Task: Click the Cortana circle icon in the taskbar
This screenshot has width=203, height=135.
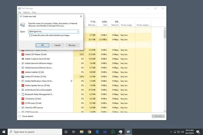Action: click(66, 132)
